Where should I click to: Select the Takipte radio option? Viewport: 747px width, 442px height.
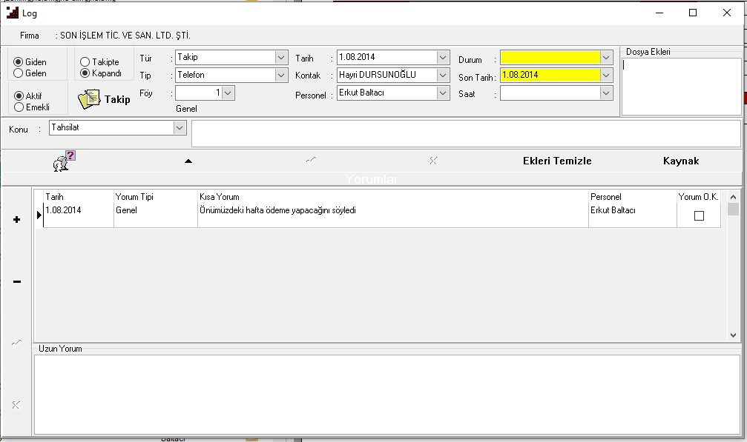[x=85, y=62]
